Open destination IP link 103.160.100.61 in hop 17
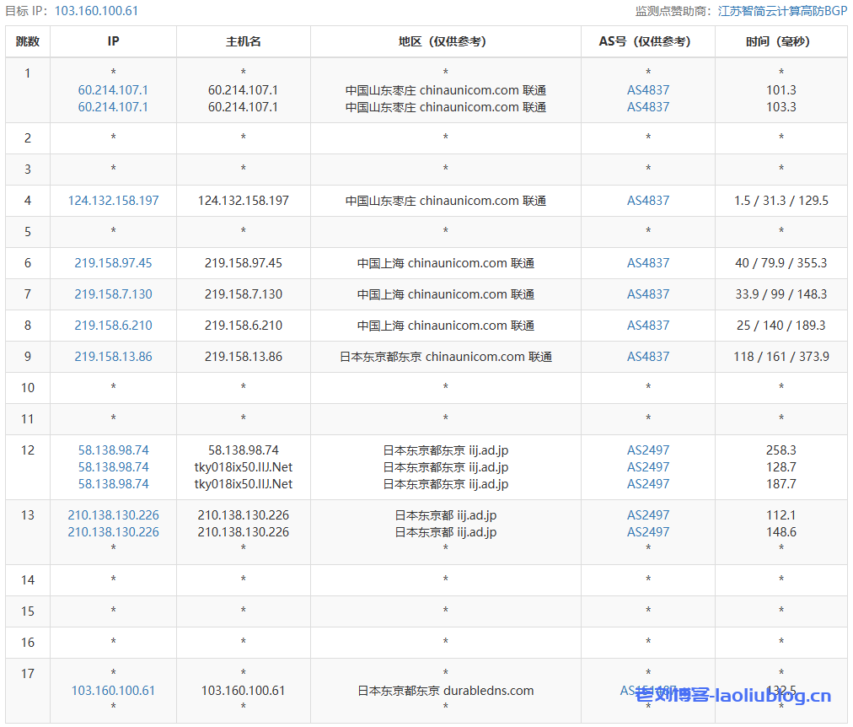 113,690
